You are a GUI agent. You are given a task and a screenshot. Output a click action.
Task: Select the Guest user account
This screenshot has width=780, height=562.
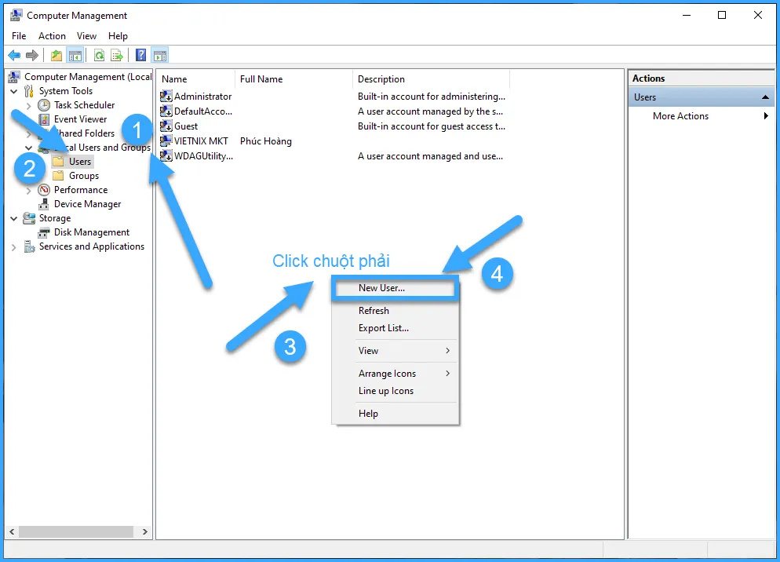point(186,126)
